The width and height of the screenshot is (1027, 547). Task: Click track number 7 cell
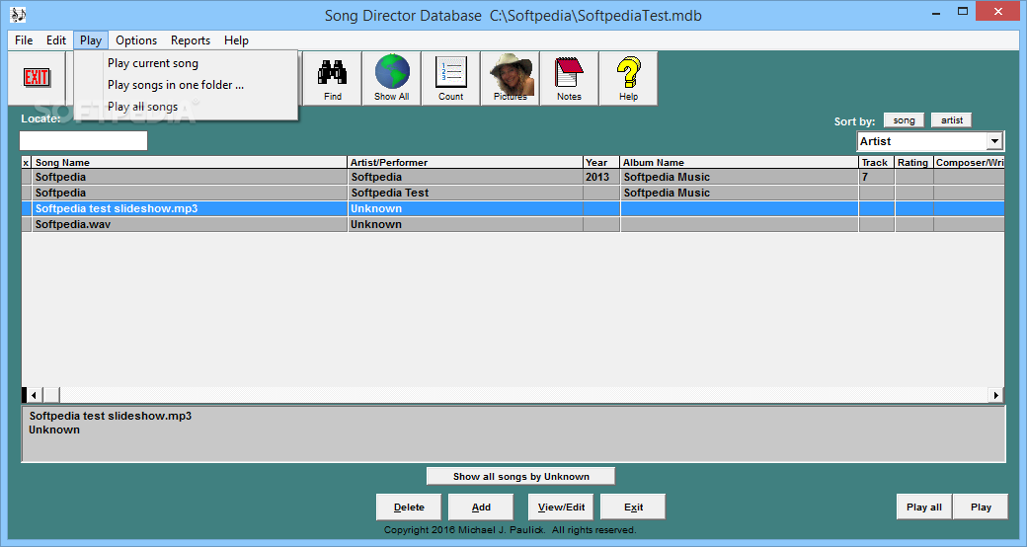pos(876,177)
